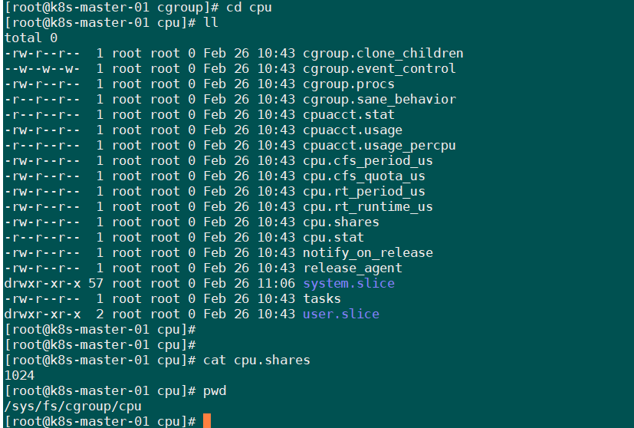This screenshot has width=634, height=428.
Task: Click the cpu.rt_runtime_us filename
Action: pos(368,207)
